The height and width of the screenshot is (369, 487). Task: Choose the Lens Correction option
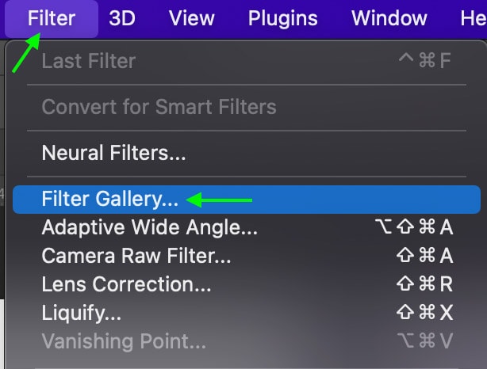coord(247,284)
